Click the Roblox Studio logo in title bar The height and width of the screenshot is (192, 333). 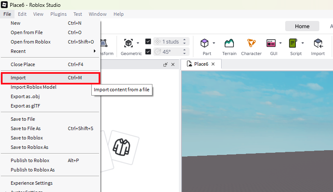pos(4,5)
